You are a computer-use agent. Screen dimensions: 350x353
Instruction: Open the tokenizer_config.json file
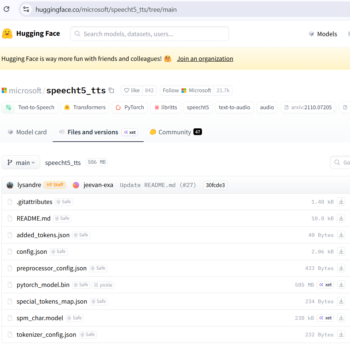click(x=46, y=335)
